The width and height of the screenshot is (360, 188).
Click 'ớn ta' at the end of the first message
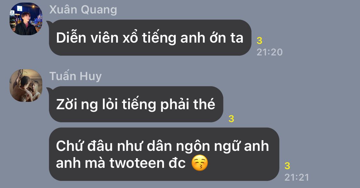pos(226,37)
